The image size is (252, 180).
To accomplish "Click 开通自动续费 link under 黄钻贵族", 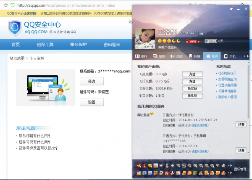I will point(198,125).
